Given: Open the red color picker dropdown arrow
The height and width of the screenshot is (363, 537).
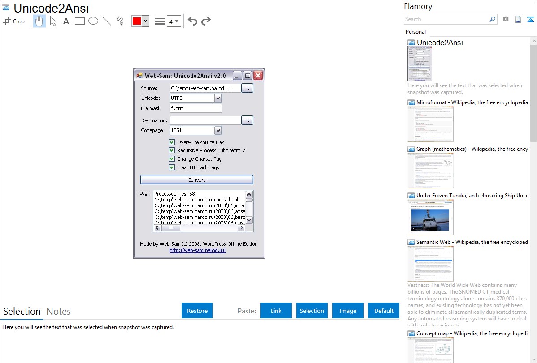Looking at the screenshot, I should click(x=145, y=21).
